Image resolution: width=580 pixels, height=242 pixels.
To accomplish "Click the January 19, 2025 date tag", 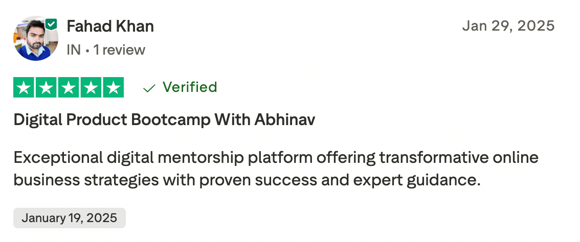I will [69, 218].
